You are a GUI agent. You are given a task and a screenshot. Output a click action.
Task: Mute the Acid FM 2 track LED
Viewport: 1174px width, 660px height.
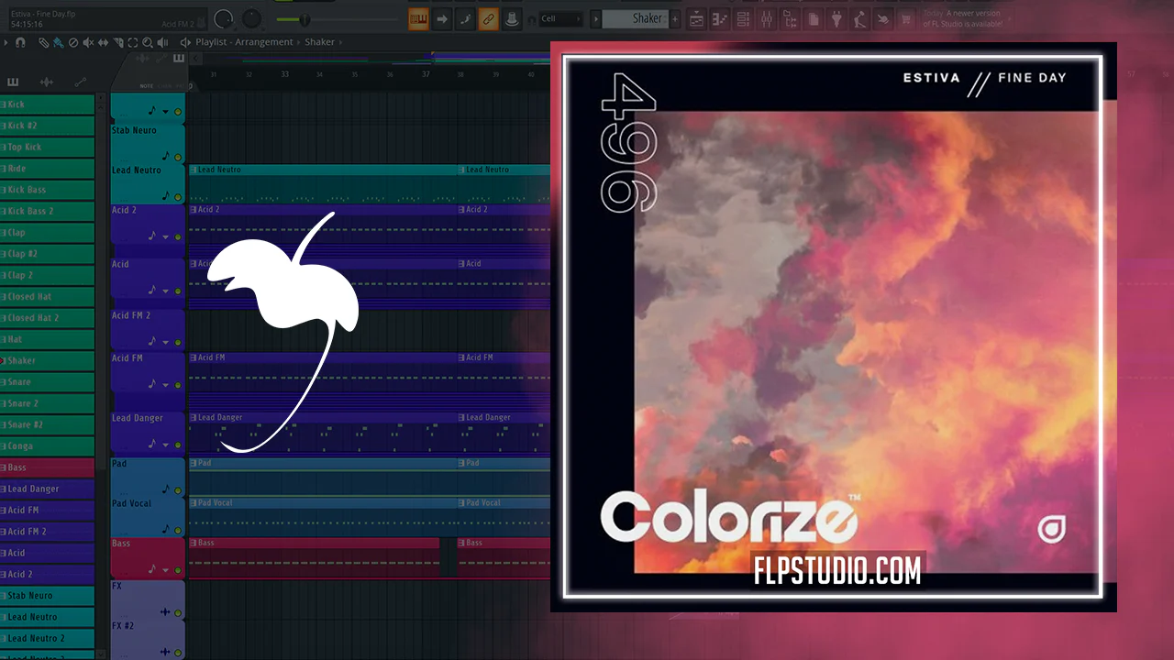[178, 342]
